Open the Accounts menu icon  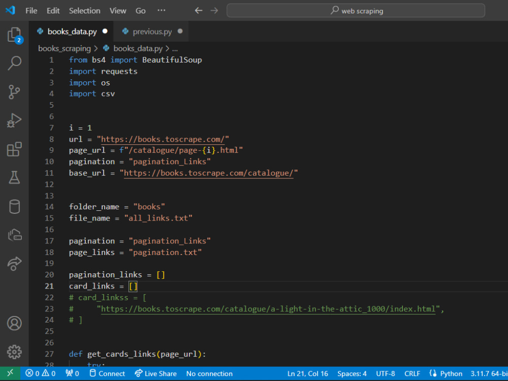(x=14, y=323)
